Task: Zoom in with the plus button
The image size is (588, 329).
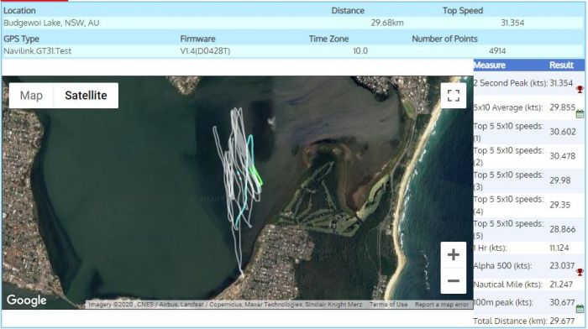Action: pos(454,255)
